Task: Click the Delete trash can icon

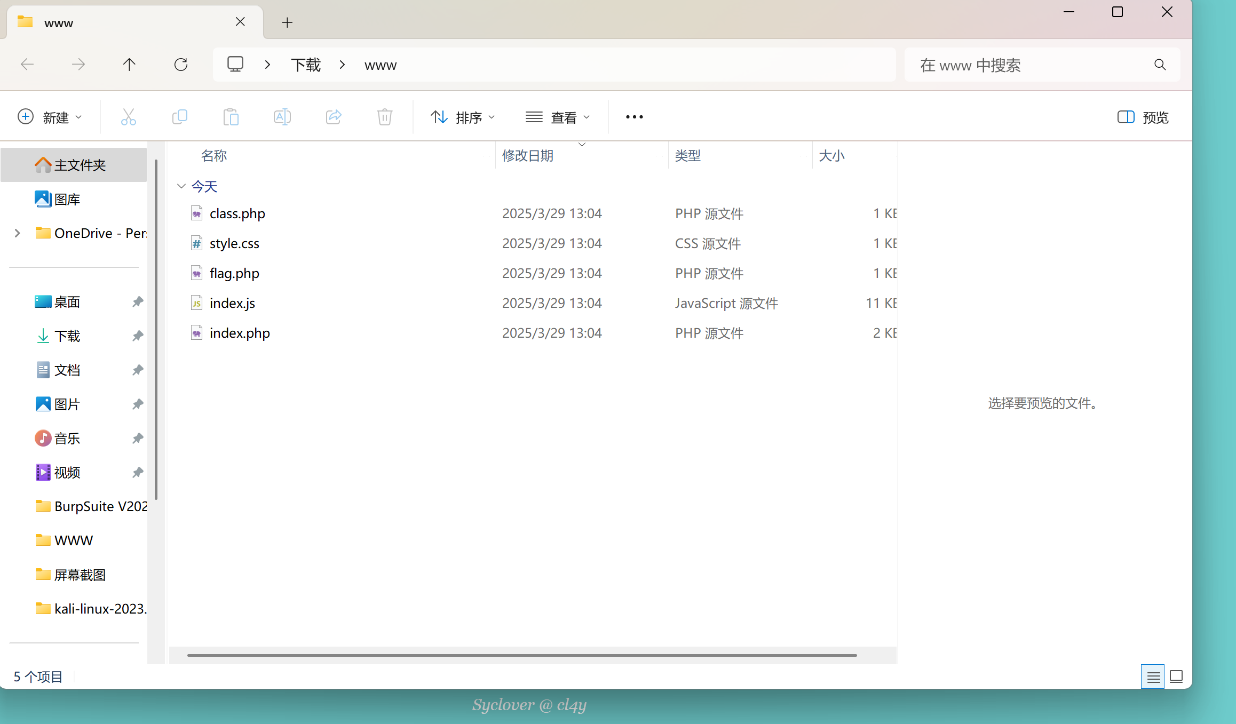Action: pyautogui.click(x=384, y=117)
